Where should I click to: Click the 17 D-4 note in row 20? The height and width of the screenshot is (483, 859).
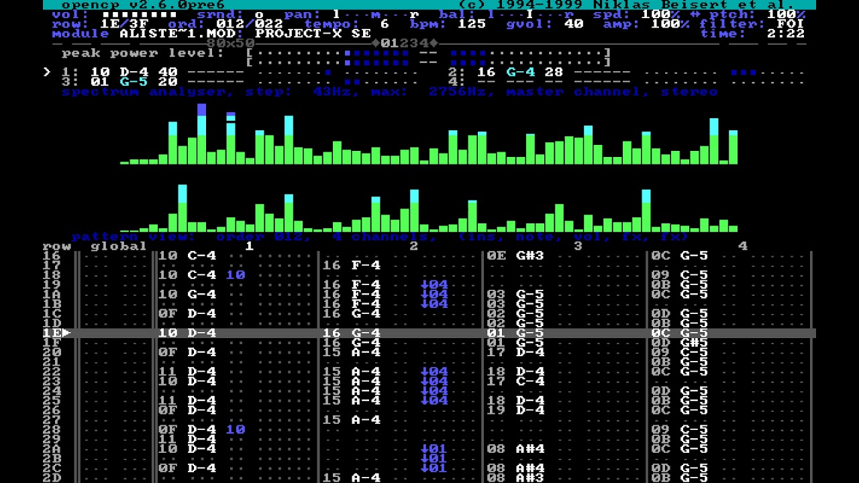pyautogui.click(x=515, y=352)
